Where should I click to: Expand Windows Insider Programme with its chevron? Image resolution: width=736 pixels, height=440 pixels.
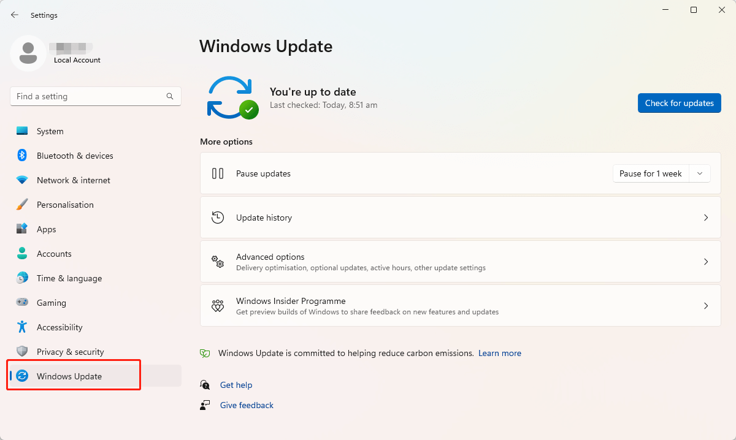(x=706, y=306)
